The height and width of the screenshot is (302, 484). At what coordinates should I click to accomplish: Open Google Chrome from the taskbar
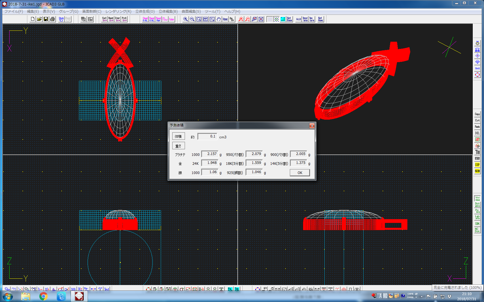tap(44, 296)
